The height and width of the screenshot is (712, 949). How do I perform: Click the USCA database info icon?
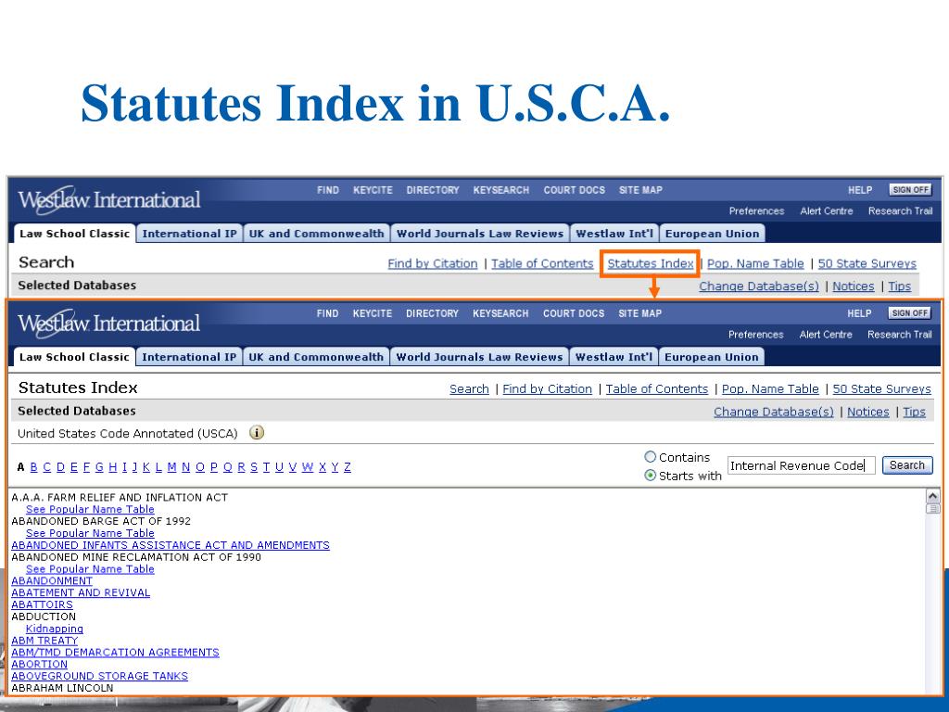pos(257,433)
